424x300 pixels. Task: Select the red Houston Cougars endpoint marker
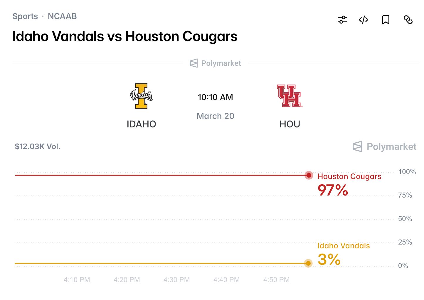pyautogui.click(x=309, y=175)
